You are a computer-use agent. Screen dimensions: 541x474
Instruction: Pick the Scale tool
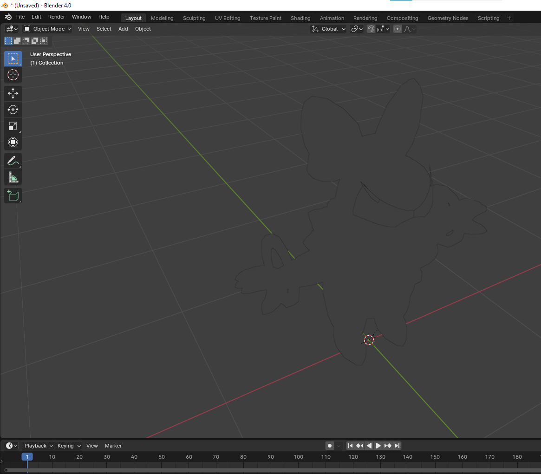[x=13, y=126]
